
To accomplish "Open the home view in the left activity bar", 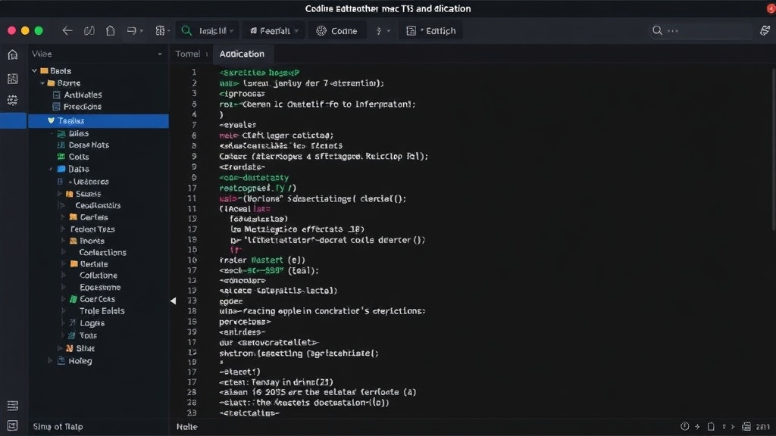I will tap(12, 54).
